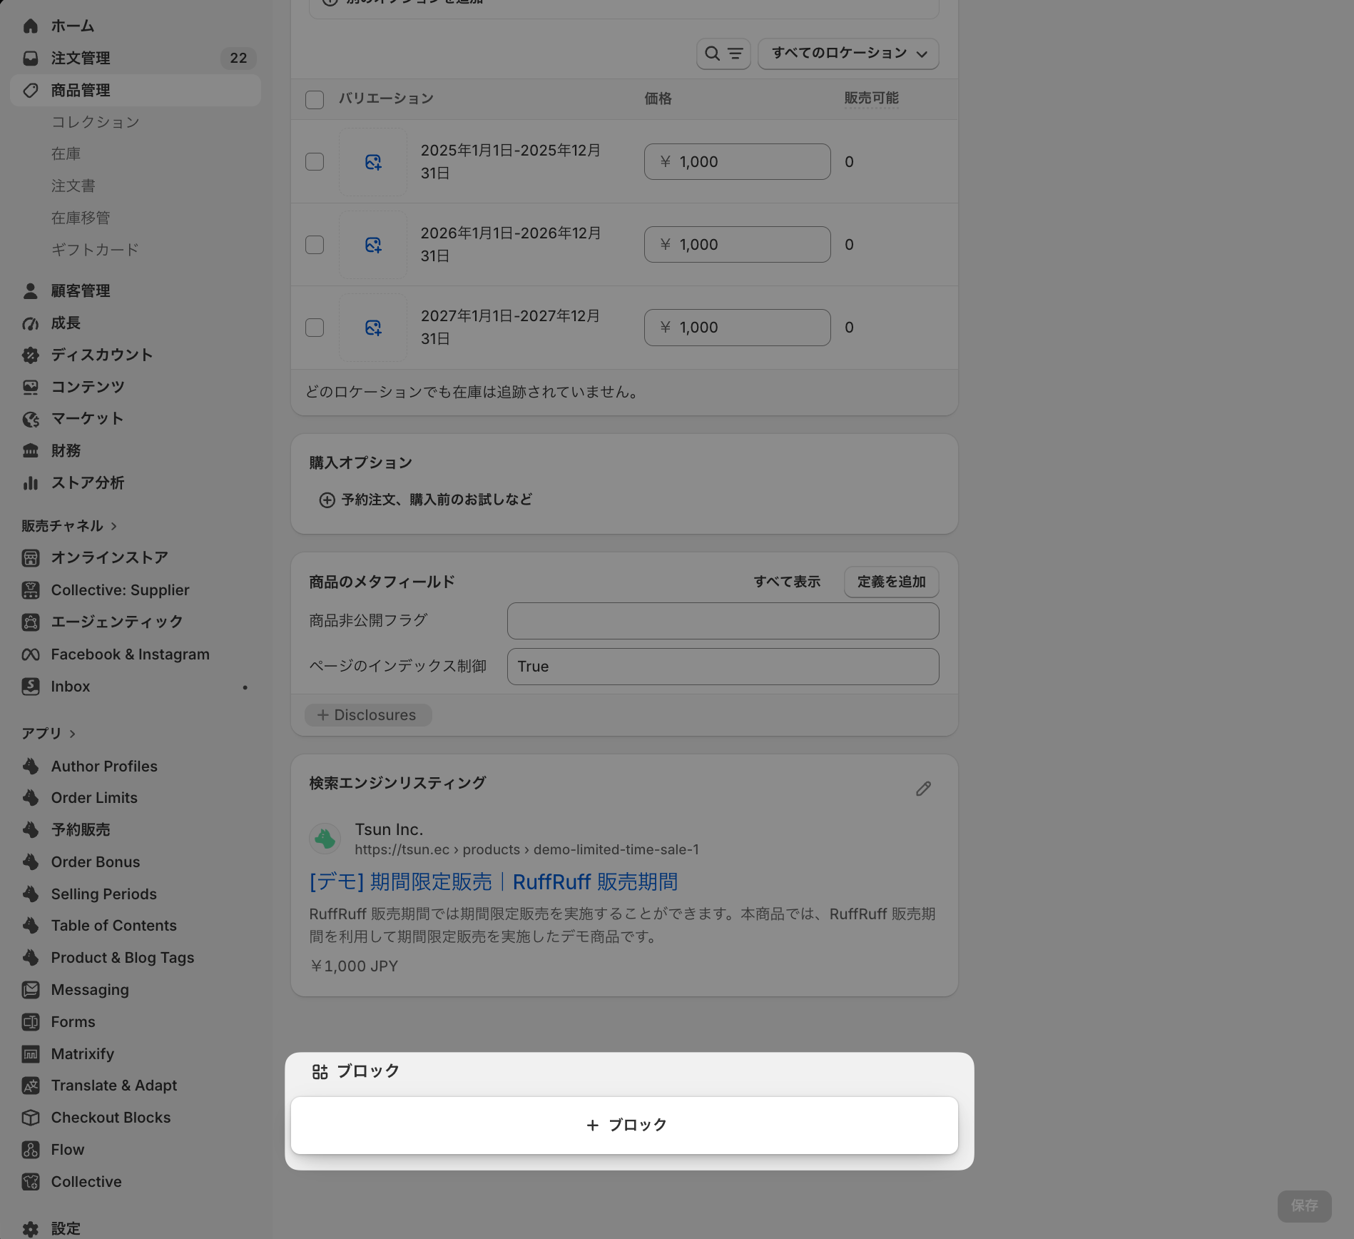1354x1239 pixels.
Task: Open 注文書 purchase orders submenu item
Action: (73, 186)
